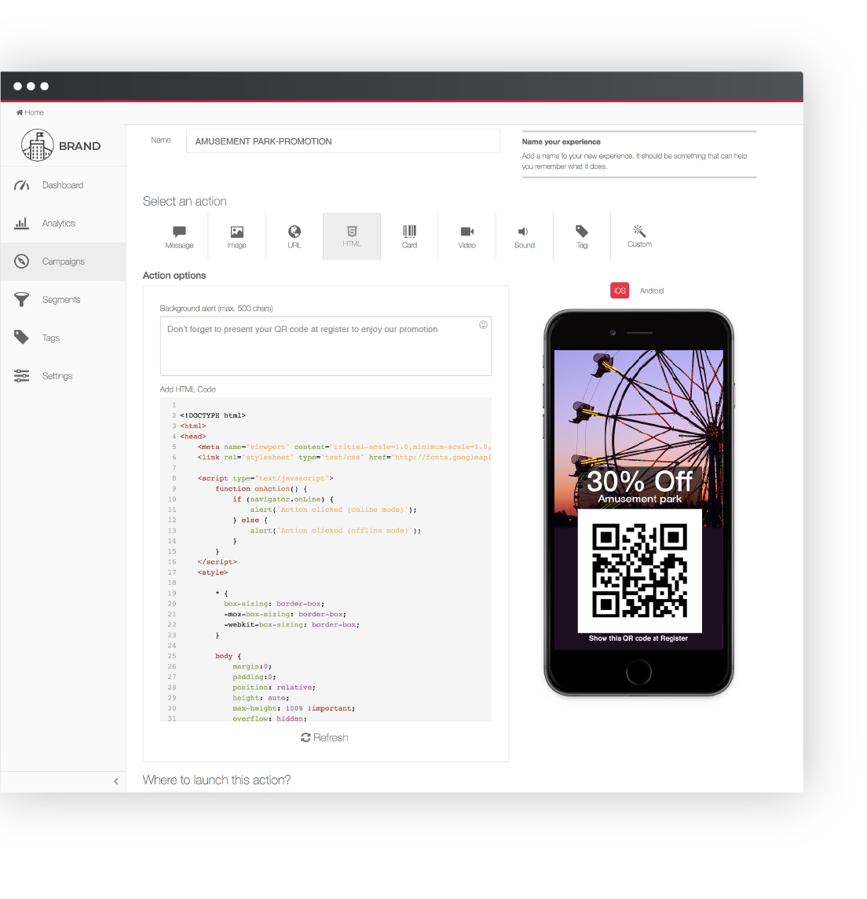867x899 pixels.
Task: Edit the Background alert text area
Action: coord(326,346)
